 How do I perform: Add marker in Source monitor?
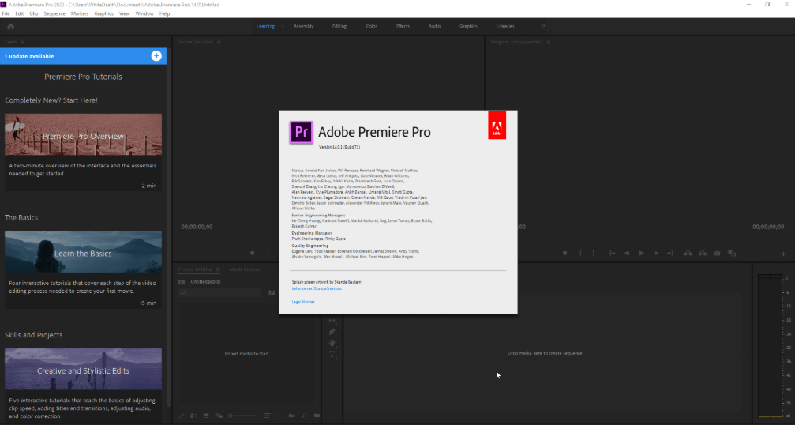[x=253, y=253]
